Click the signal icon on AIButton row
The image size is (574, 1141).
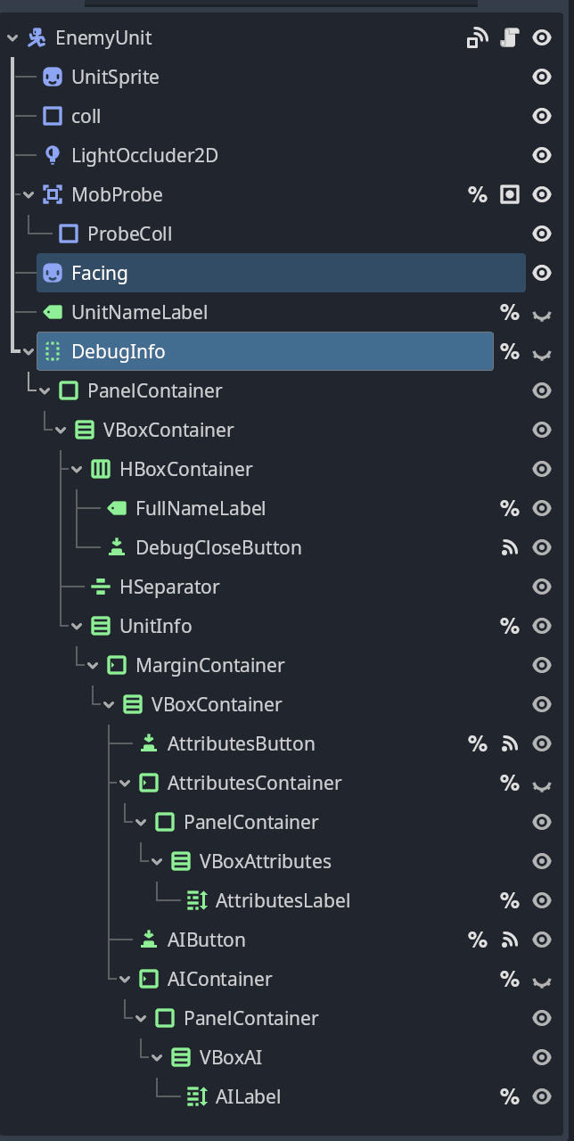[x=509, y=940]
